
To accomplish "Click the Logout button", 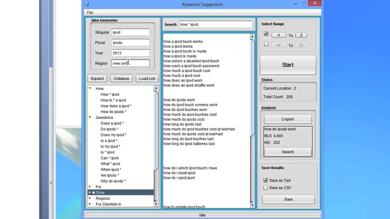I will 288,119.
